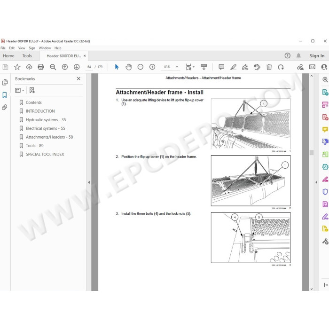Click the trash delete icon
Image resolution: width=329 pixels, height=329 pixels.
[269, 67]
